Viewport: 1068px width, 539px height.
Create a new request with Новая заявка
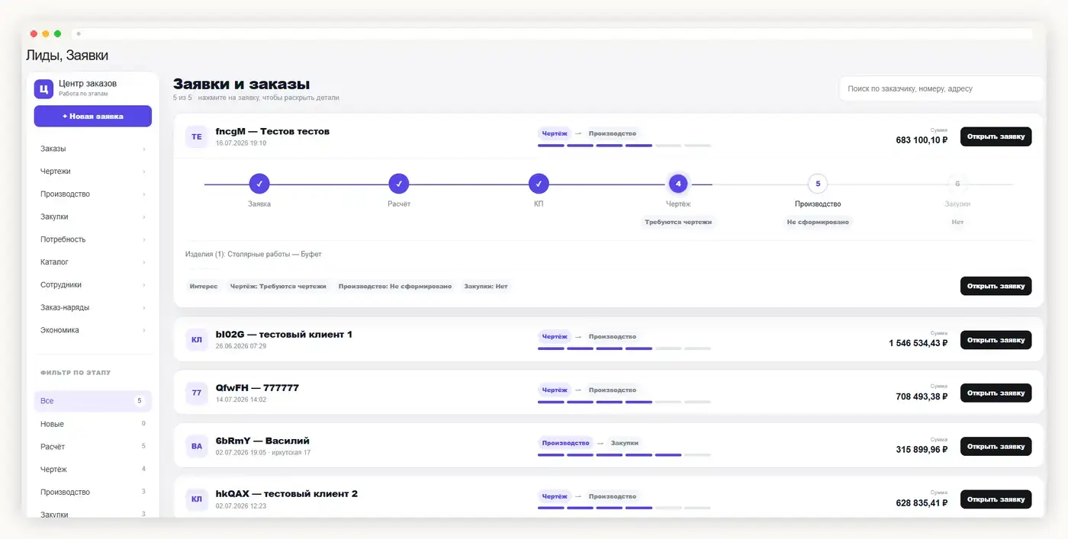pyautogui.click(x=93, y=117)
